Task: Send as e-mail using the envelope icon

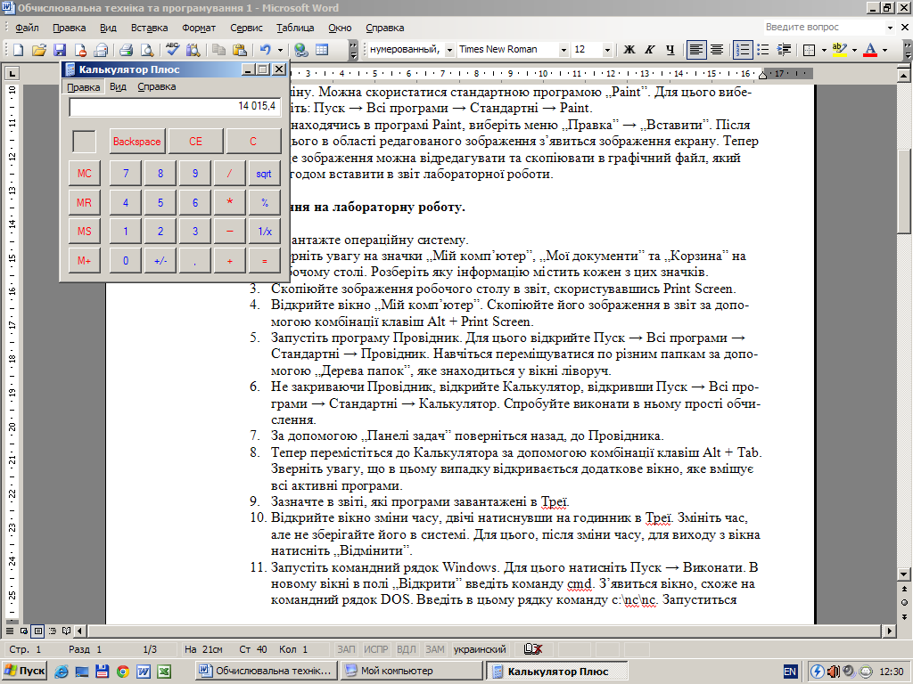Action: click(102, 50)
